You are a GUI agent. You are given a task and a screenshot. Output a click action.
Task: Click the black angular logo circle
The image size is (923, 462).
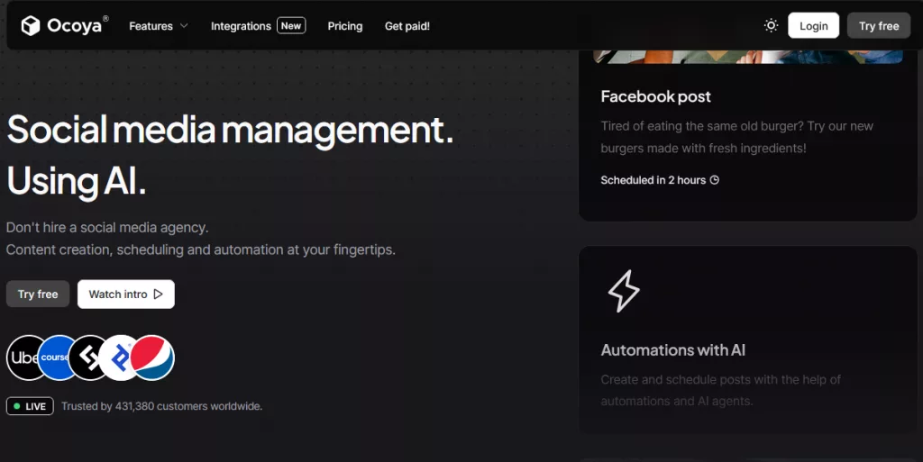tap(86, 358)
